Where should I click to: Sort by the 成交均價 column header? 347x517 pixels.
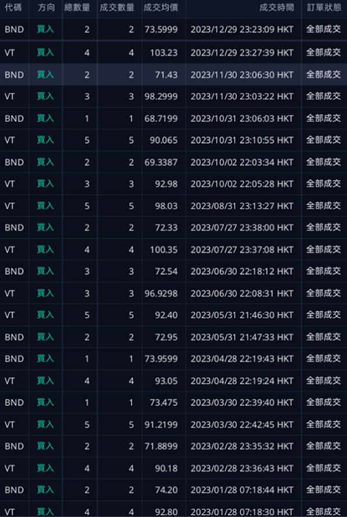(x=161, y=8)
